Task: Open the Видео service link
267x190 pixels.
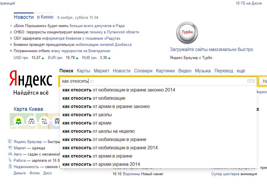Action: click(x=185, y=71)
